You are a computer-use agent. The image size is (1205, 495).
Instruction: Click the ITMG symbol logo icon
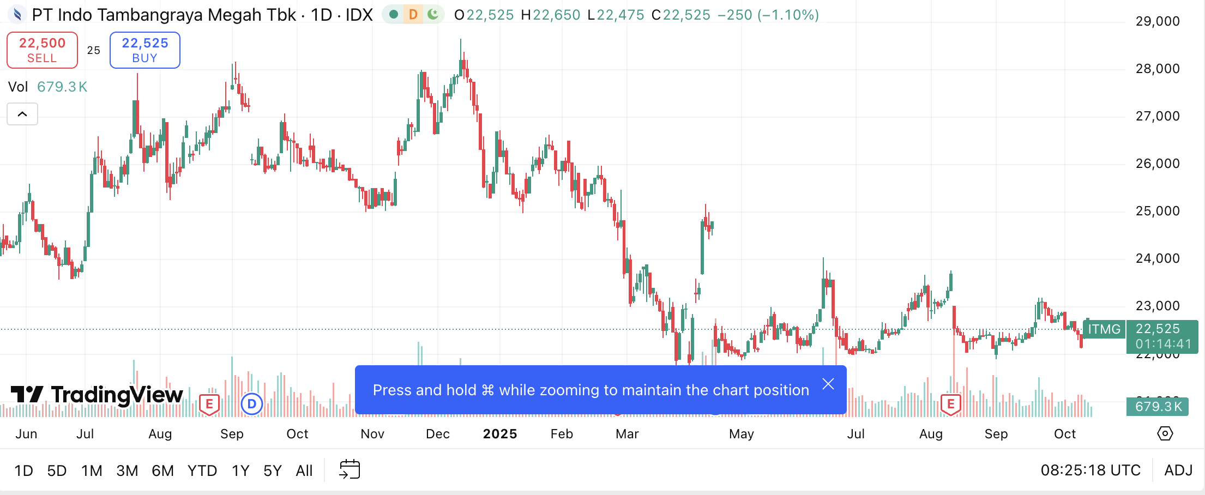pyautogui.click(x=17, y=15)
